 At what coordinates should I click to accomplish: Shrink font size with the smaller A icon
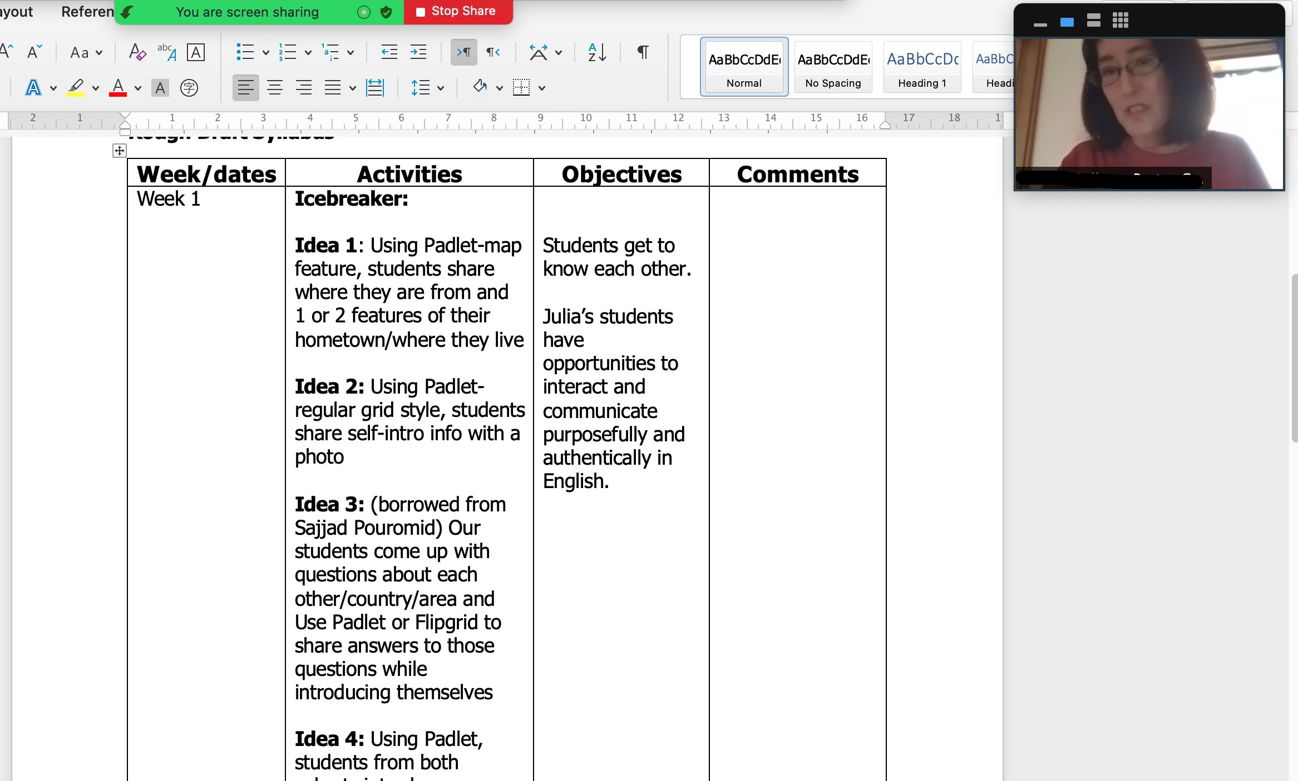[x=34, y=52]
